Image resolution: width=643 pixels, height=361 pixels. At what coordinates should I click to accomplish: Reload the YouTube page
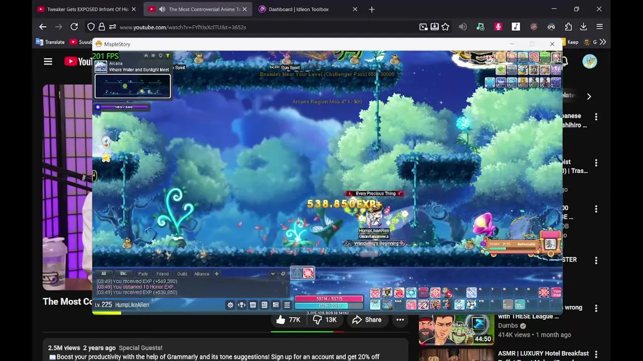click(x=74, y=27)
